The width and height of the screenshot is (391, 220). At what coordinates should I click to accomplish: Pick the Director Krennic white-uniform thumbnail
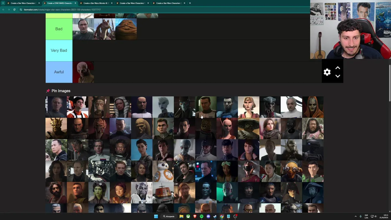tap(99, 150)
